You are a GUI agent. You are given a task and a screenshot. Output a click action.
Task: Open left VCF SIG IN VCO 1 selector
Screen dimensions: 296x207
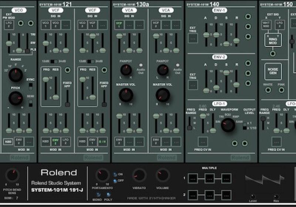[46, 25]
